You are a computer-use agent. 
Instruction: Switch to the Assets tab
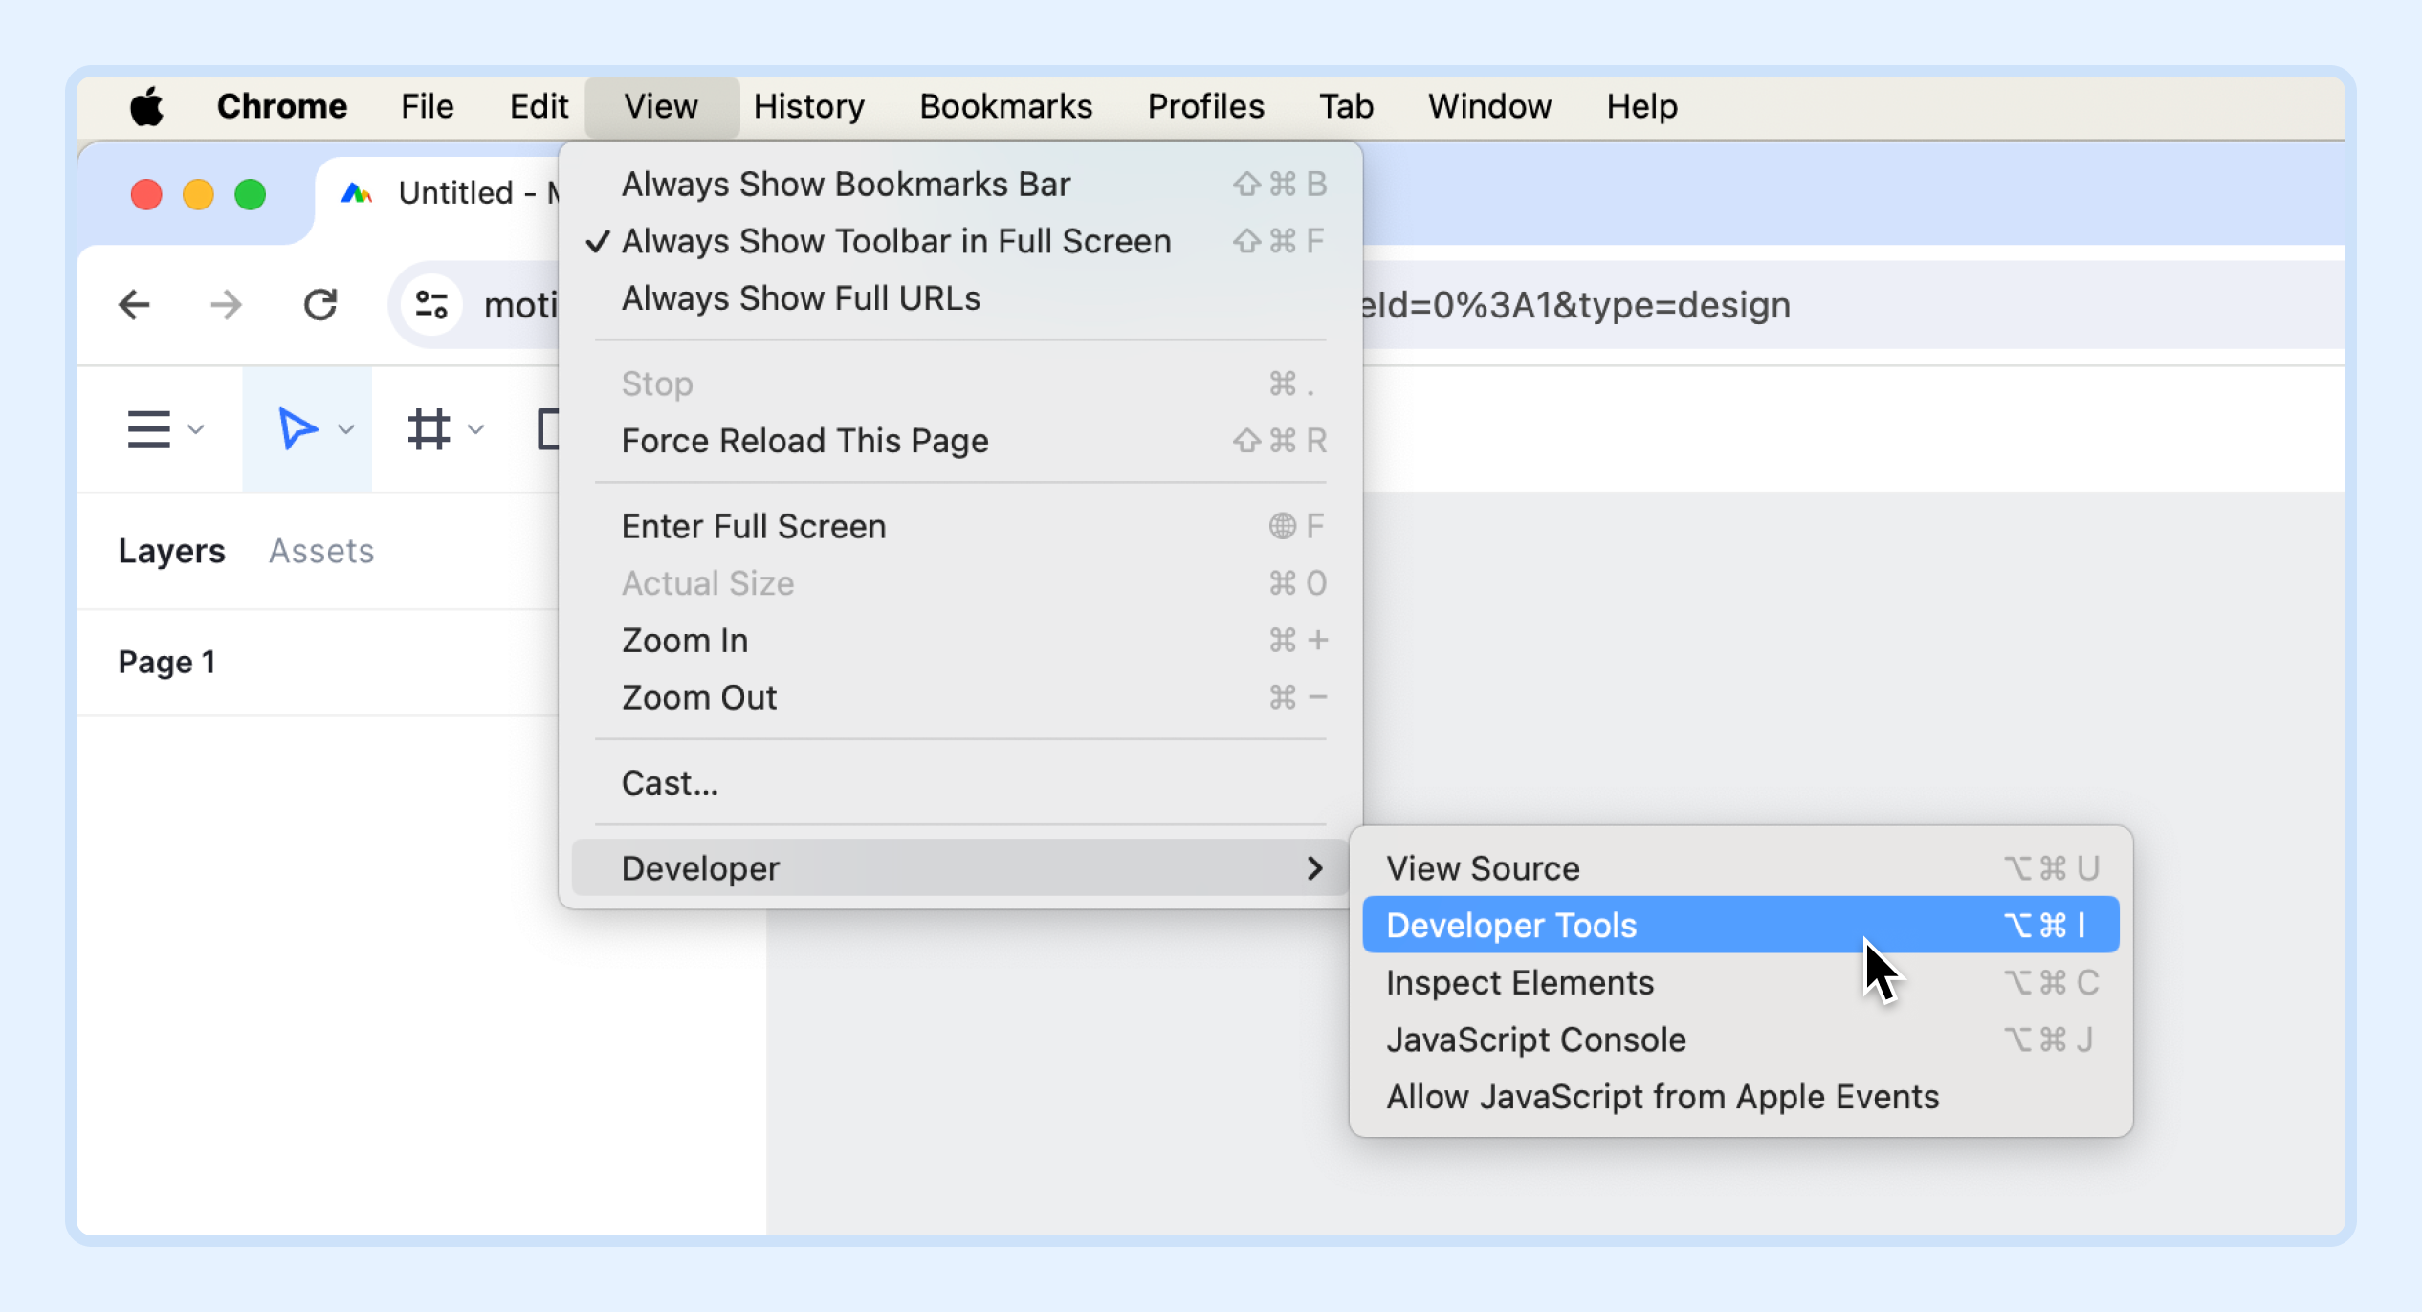coord(321,551)
